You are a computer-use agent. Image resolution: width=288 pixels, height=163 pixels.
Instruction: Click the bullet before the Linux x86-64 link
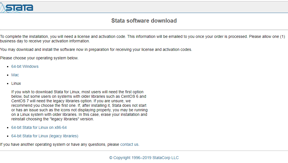[x=8, y=128]
